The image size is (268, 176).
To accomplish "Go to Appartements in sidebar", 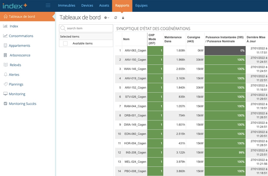I will point(19,46).
